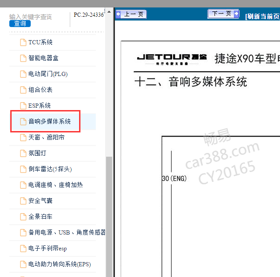The image size is (280, 277).
Task: Click the document icon beside 氛围灯
Action: (23, 153)
